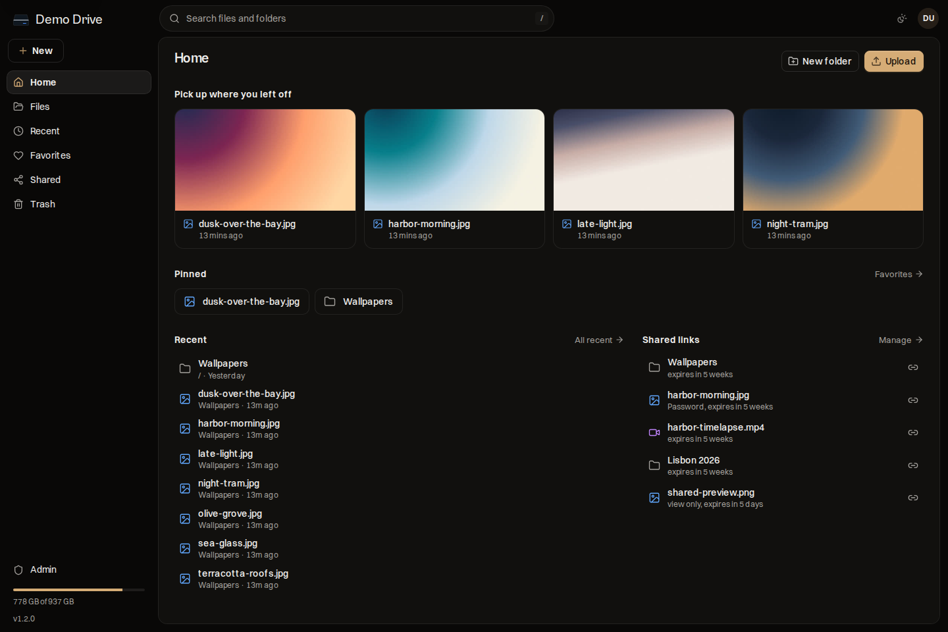Click folder icon next to Lisbon 2026
This screenshot has height=632, width=948.
pos(654,465)
